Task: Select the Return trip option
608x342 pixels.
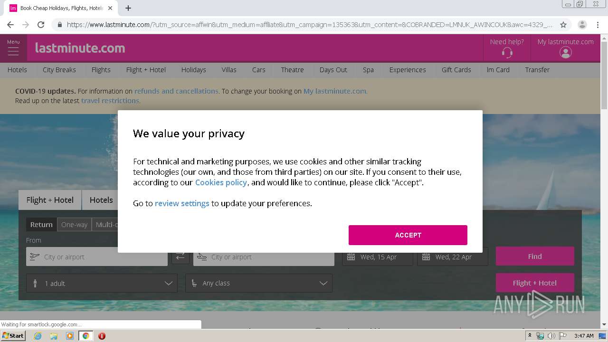Action: (x=41, y=225)
